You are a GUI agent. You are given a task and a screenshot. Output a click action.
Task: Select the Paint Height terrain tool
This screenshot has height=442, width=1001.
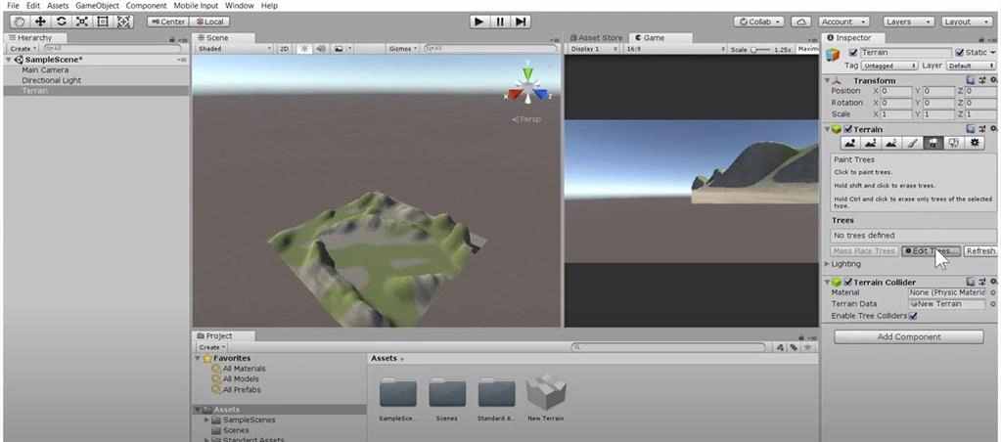(x=871, y=143)
